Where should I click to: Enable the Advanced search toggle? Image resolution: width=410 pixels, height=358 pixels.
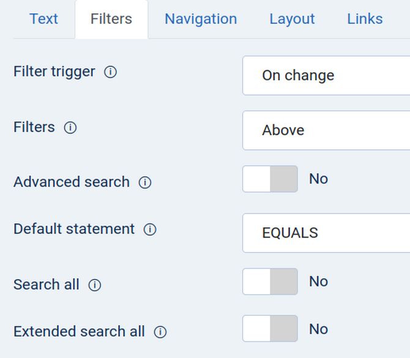point(270,179)
